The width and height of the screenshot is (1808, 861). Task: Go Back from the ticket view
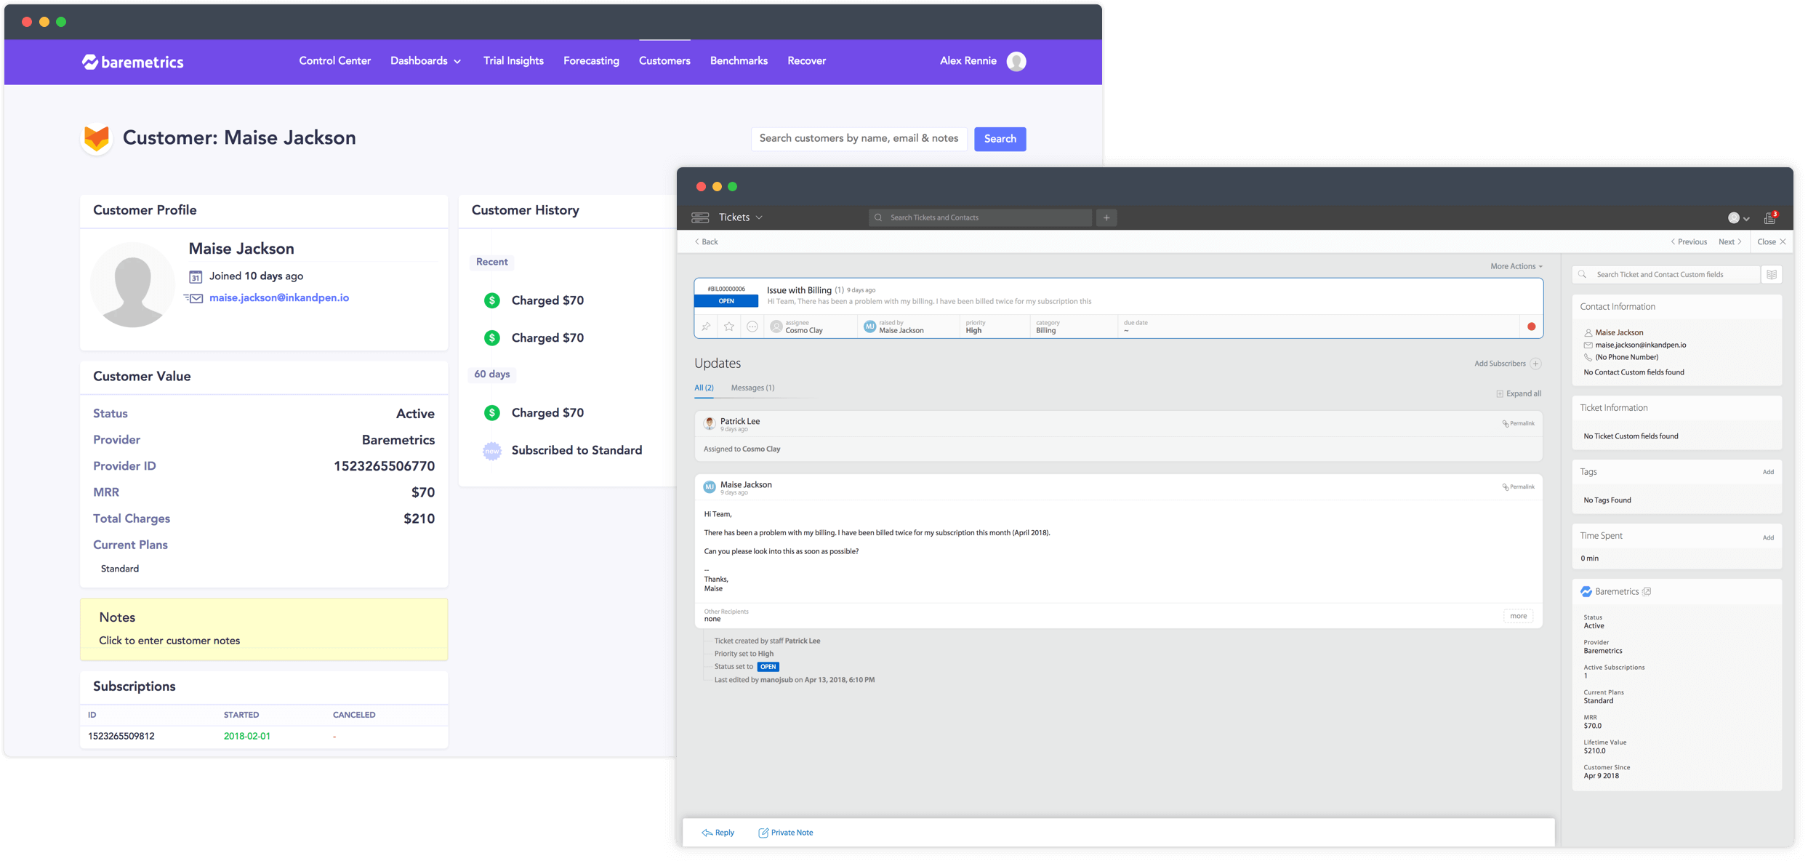coord(706,241)
